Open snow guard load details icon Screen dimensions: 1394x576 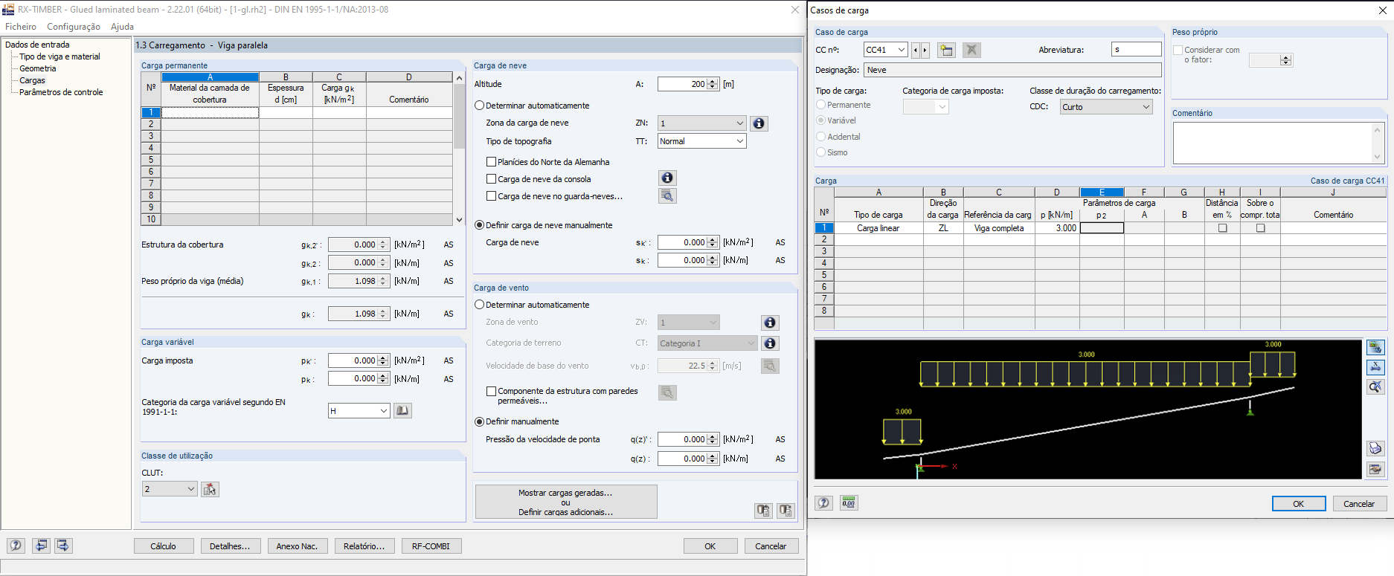click(x=667, y=195)
